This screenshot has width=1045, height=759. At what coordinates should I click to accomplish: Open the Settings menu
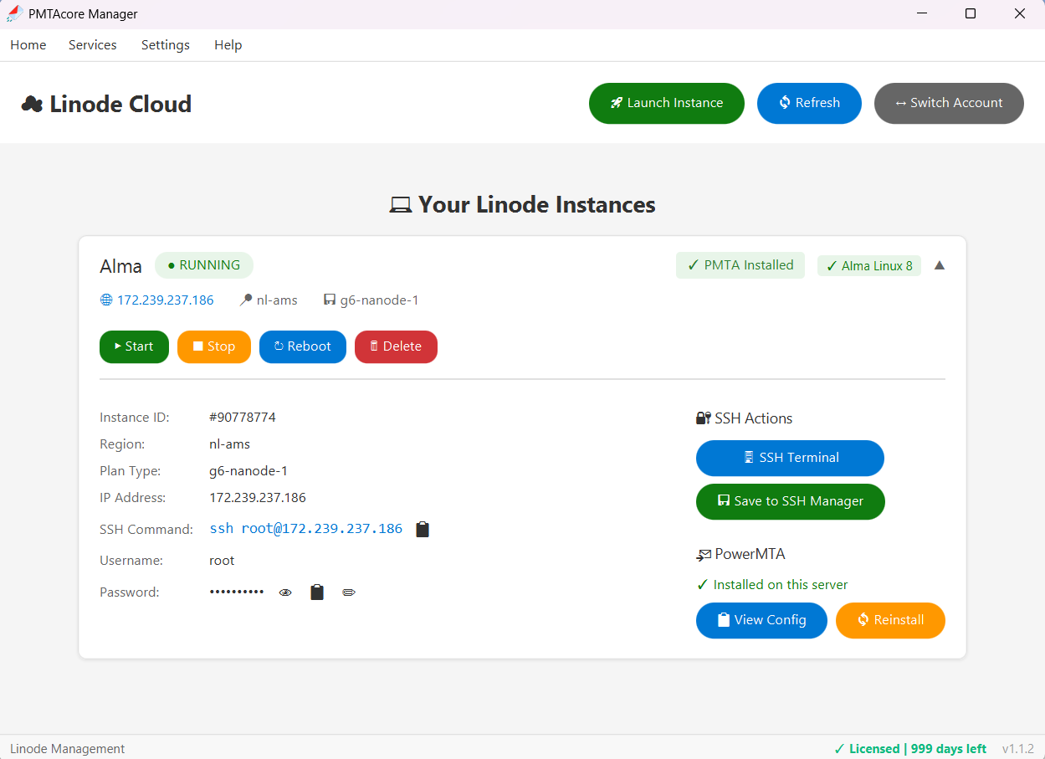tap(165, 45)
